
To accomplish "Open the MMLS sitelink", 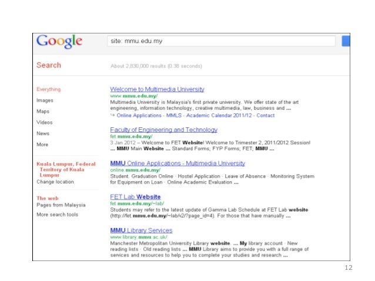I will click(174, 116).
